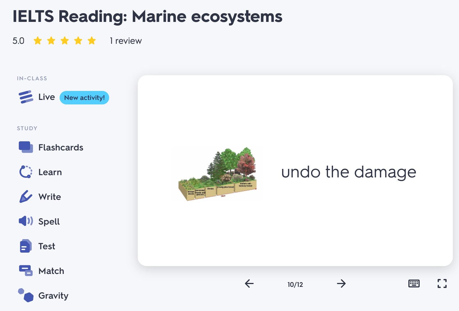This screenshot has height=311, width=459.
Task: Open the 1 review link
Action: click(x=126, y=41)
